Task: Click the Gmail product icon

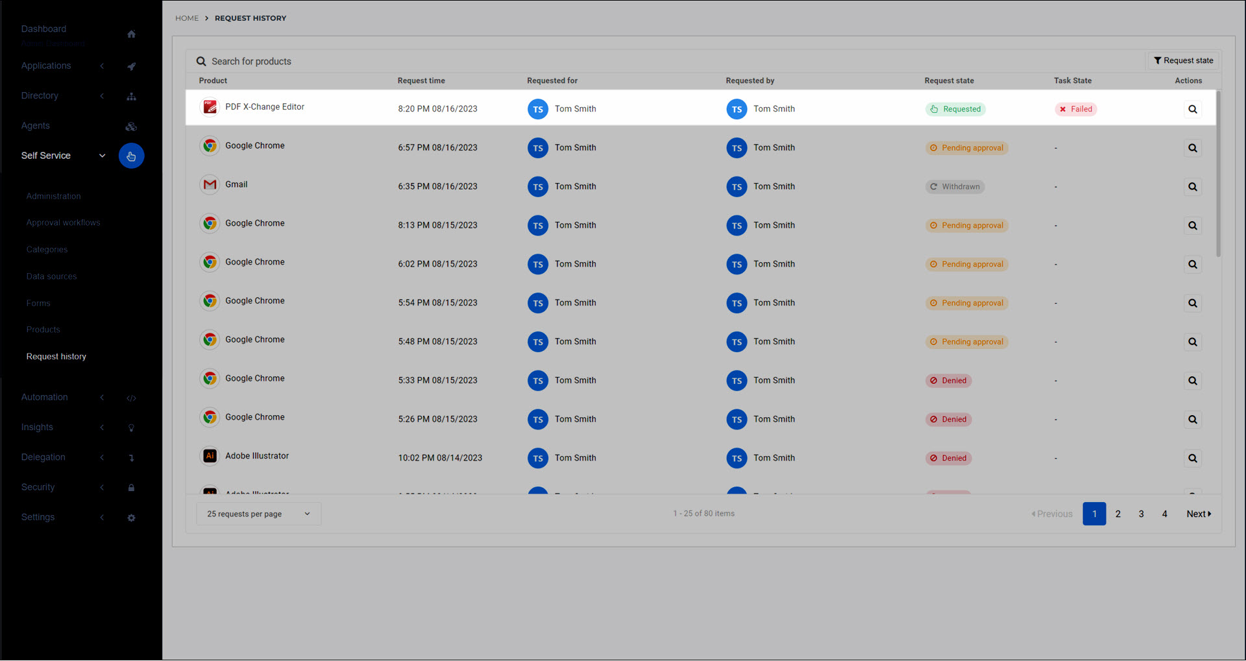Action: (210, 185)
